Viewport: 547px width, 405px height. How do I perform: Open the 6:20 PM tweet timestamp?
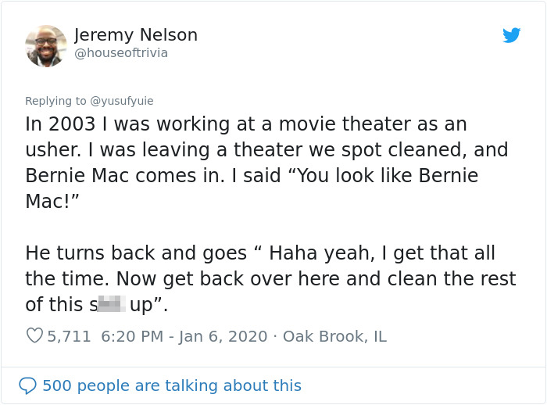pyautogui.click(x=132, y=336)
